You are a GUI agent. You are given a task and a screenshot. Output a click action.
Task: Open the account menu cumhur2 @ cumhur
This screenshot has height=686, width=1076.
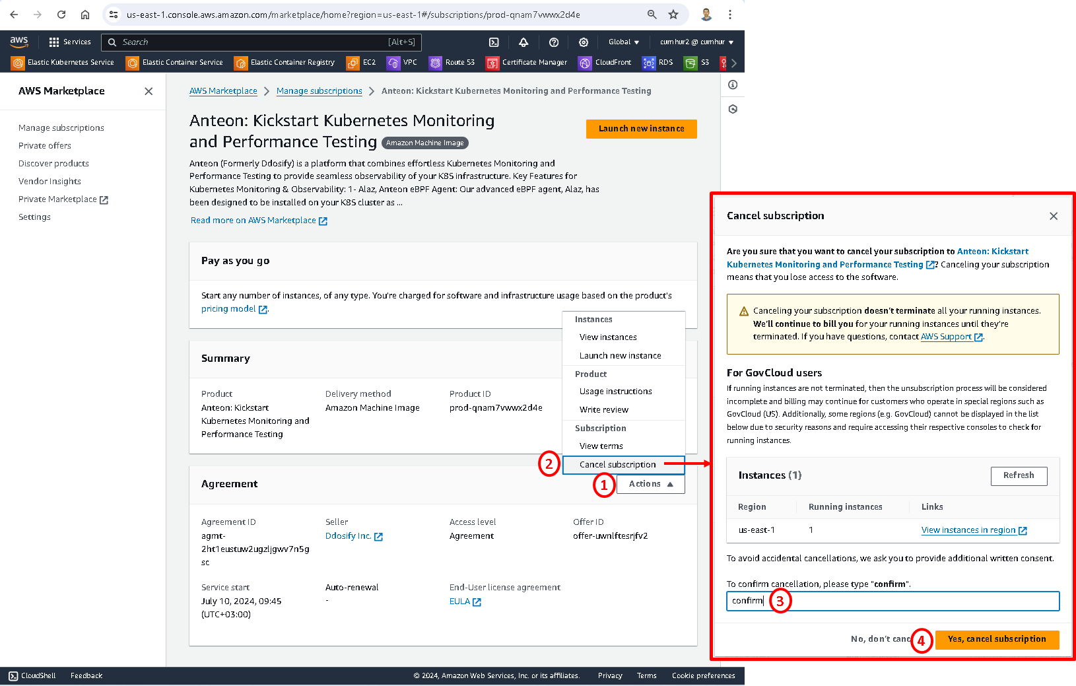696,42
